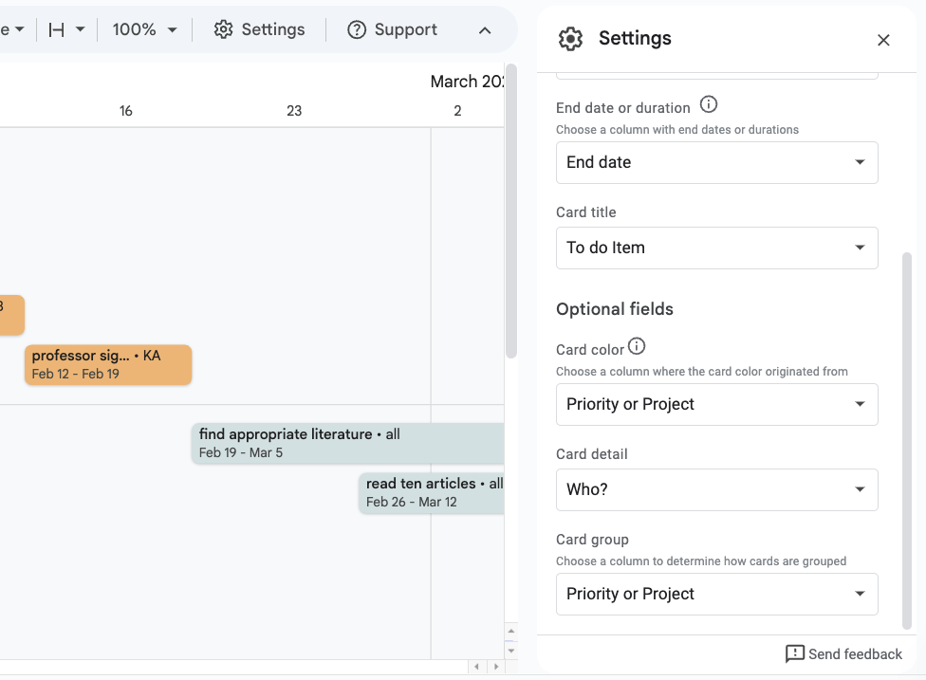Open the Support help menu
The image size is (926, 680).
[392, 29]
